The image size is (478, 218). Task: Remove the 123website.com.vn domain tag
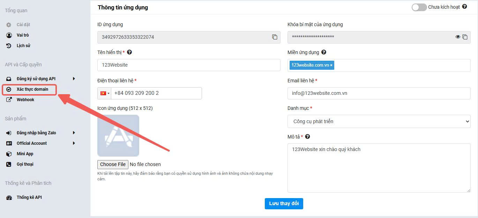tap(331, 65)
